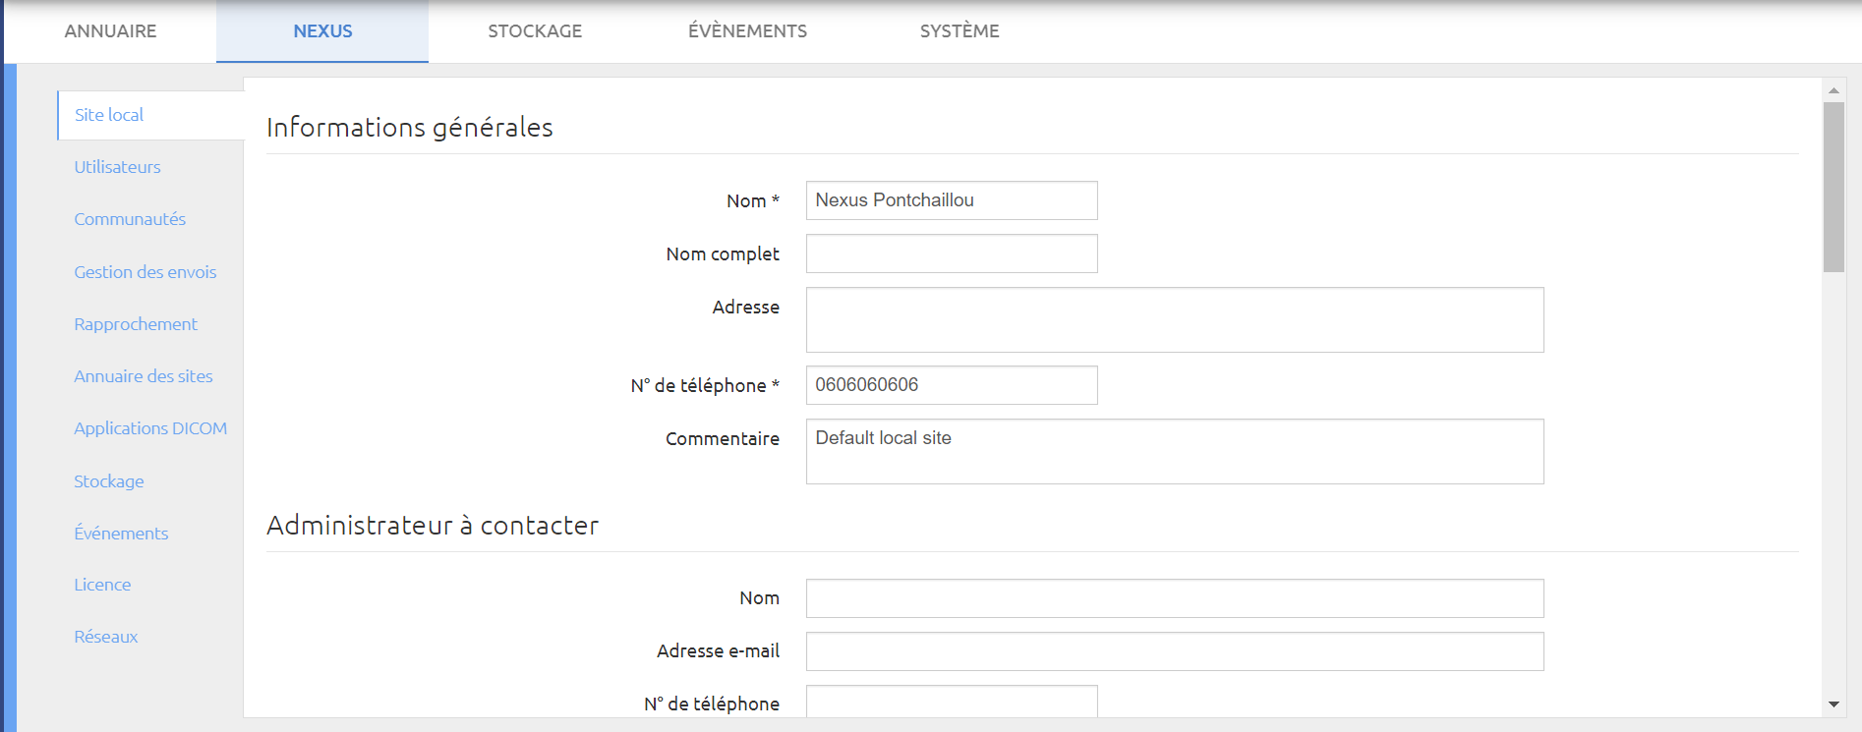The width and height of the screenshot is (1862, 732).
Task: Open the Rapprochement page
Action: click(136, 324)
